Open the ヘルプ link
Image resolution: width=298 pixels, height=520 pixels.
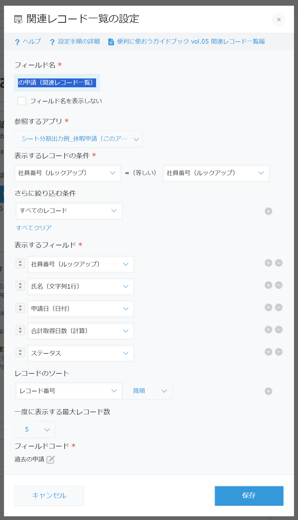pyautogui.click(x=28, y=42)
